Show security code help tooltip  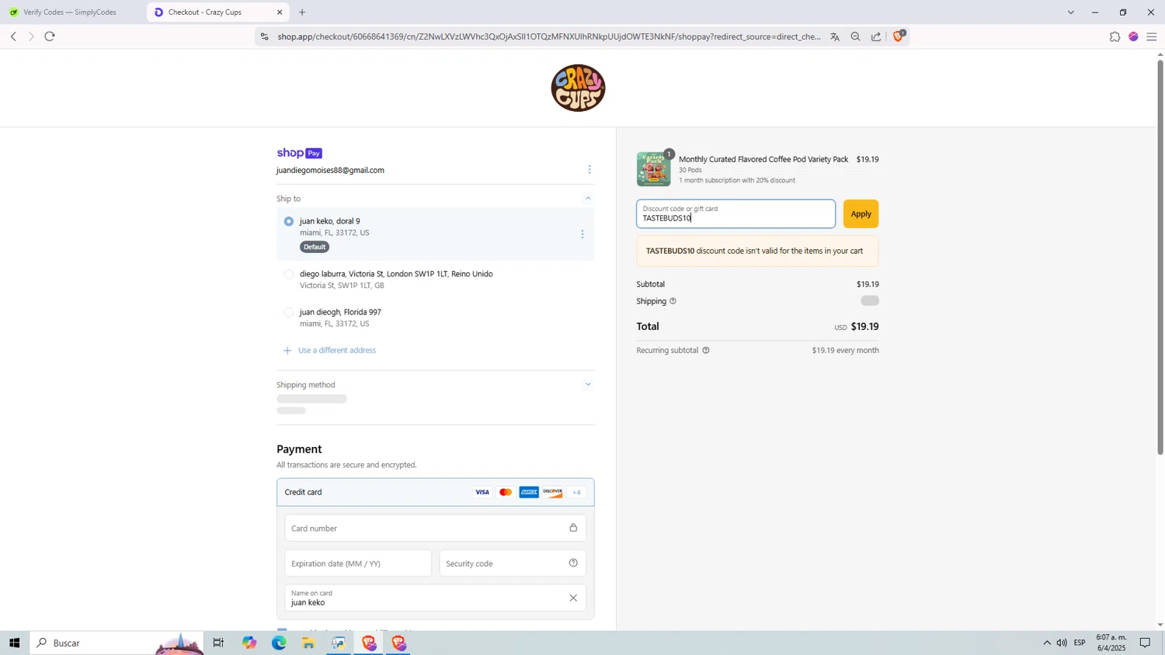click(573, 563)
